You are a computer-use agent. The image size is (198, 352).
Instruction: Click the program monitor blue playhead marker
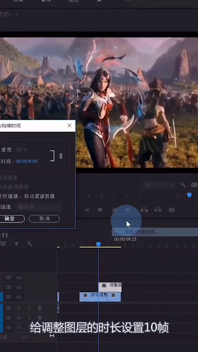(190, 195)
